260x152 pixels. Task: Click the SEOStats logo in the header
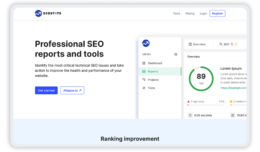[48, 13]
